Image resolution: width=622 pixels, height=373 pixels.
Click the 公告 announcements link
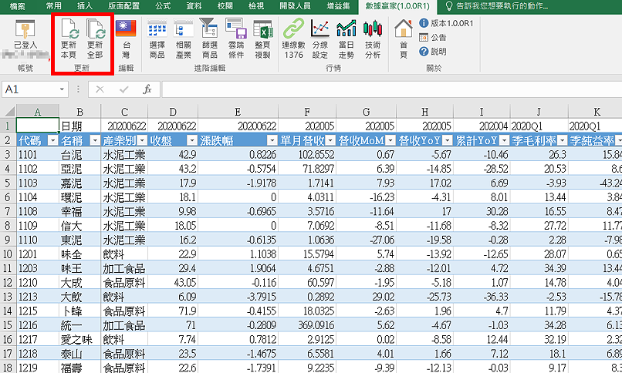tap(438, 37)
